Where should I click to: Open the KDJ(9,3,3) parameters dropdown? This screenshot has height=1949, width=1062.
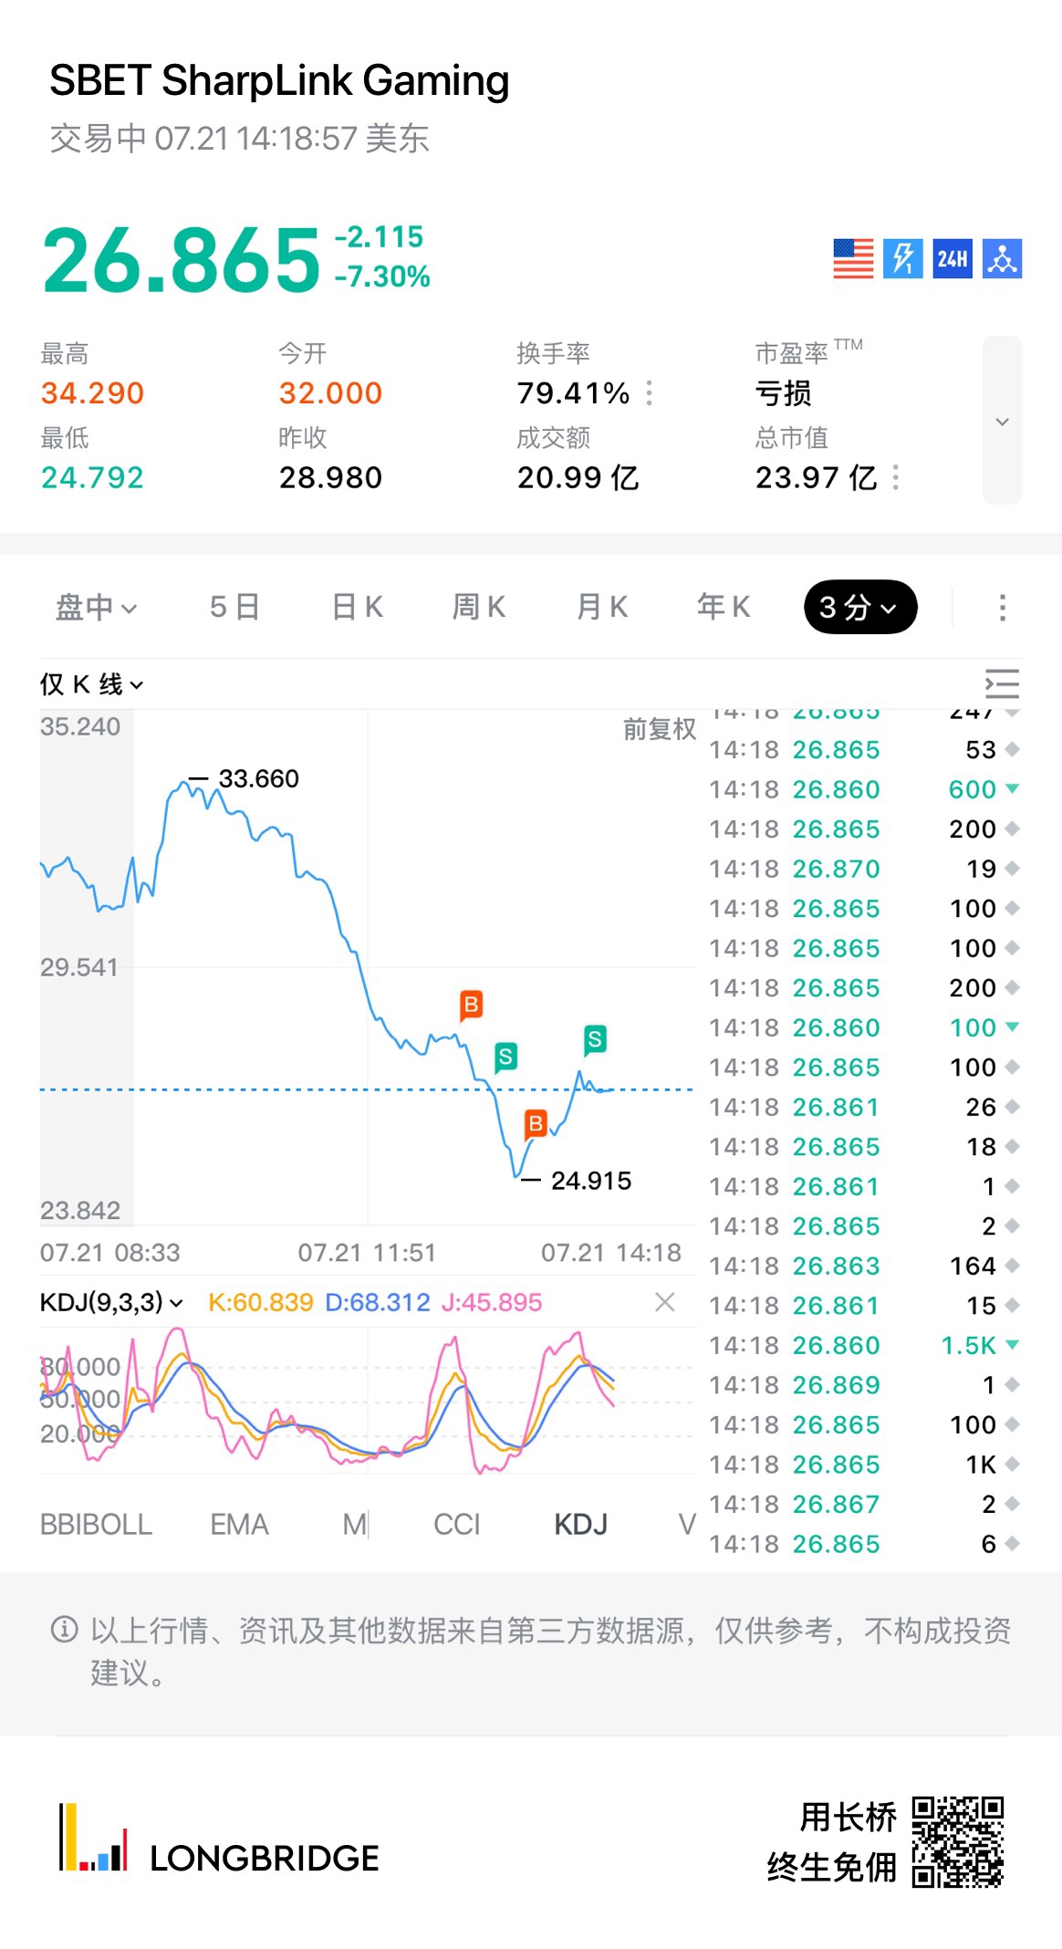[x=111, y=1302]
